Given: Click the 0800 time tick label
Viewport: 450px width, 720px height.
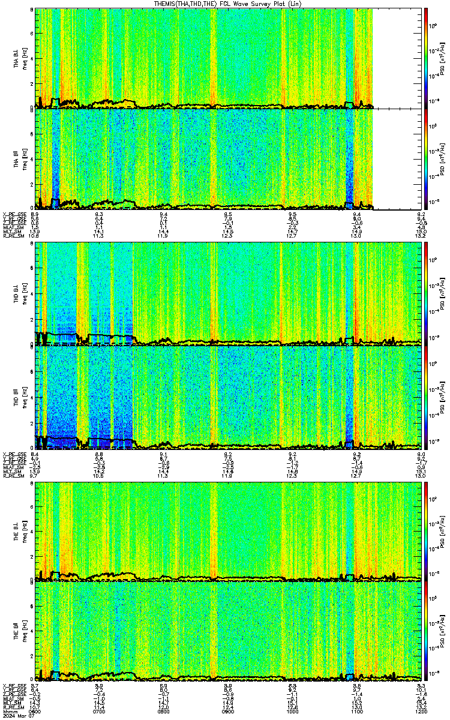Looking at the screenshot, I should tap(163, 711).
